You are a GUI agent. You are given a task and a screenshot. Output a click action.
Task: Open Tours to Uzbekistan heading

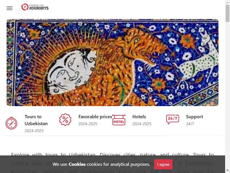[x=36, y=120]
